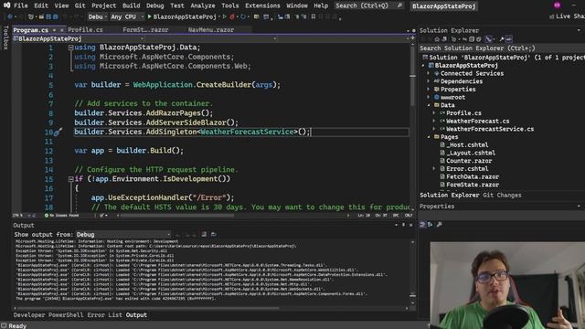The width and height of the screenshot is (585, 329).
Task: Open the Build menu
Action: pos(132,5)
